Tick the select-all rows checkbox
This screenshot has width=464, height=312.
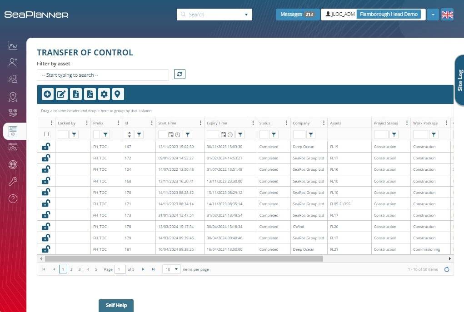(x=46, y=134)
